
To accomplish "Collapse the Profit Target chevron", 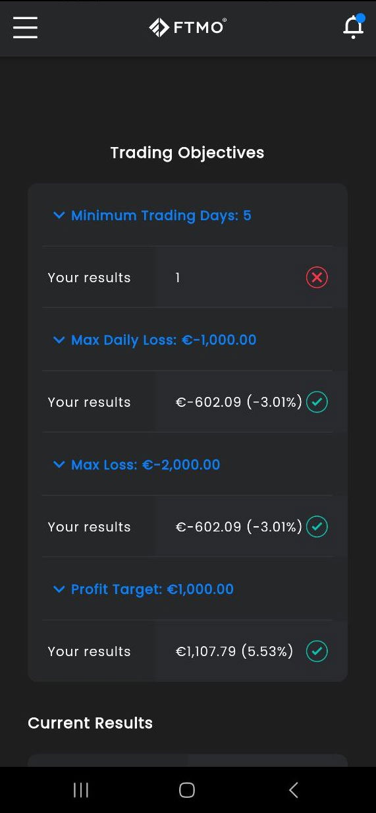I will pyautogui.click(x=59, y=589).
